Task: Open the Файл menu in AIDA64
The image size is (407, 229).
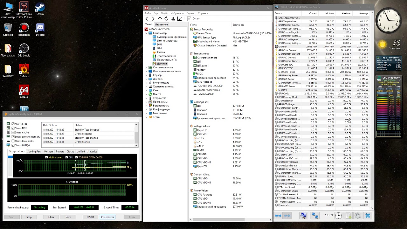Action: pyautogui.click(x=148, y=13)
